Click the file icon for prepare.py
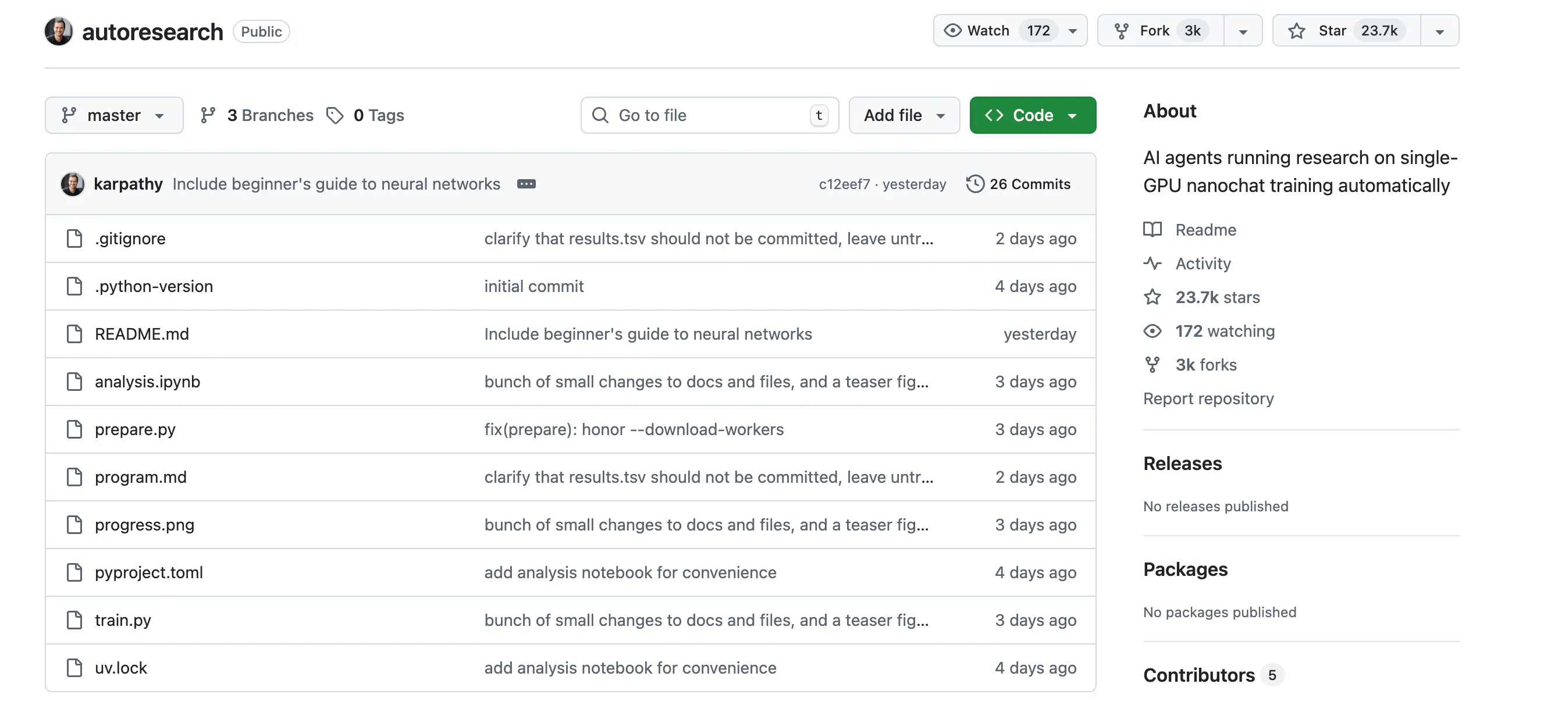Screen dimensions: 1558x705 point(74,429)
